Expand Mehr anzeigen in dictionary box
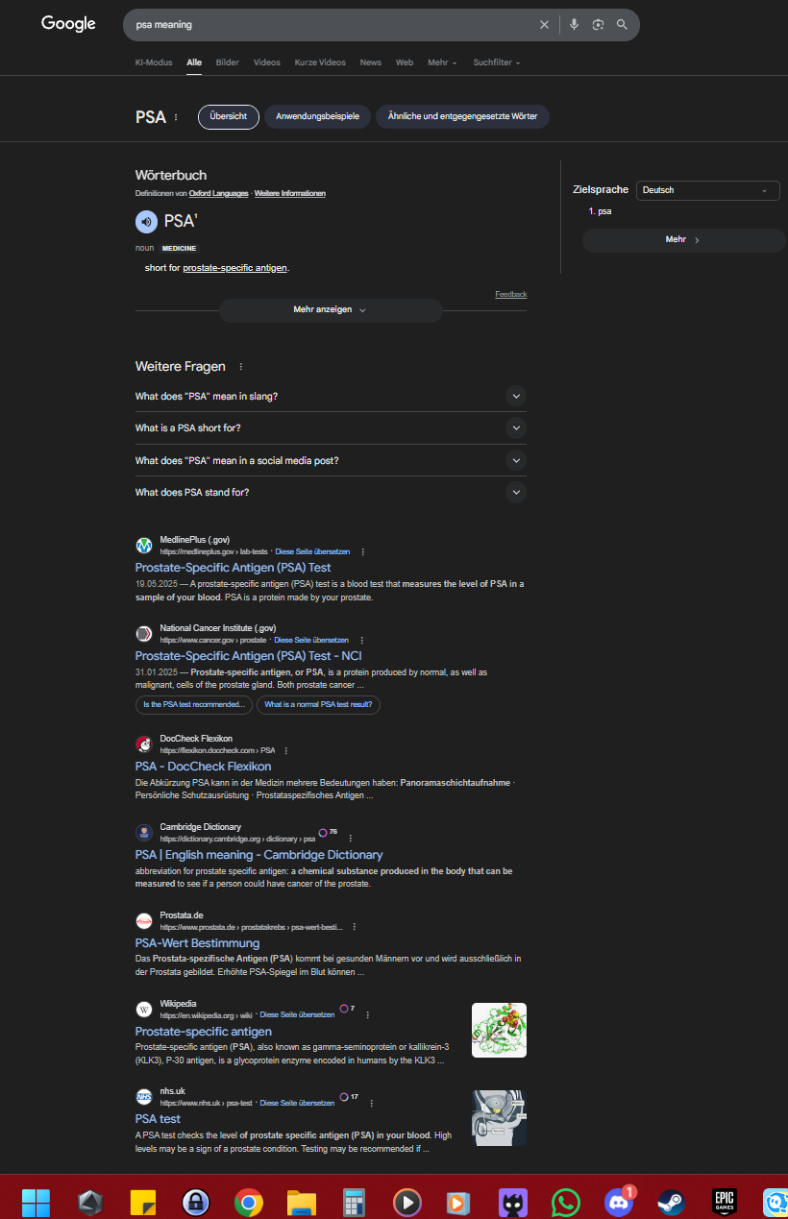Screen dimensions: 788x1219 click(x=331, y=310)
